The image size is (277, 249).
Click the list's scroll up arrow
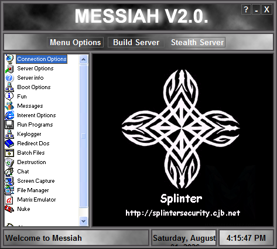click(x=83, y=59)
